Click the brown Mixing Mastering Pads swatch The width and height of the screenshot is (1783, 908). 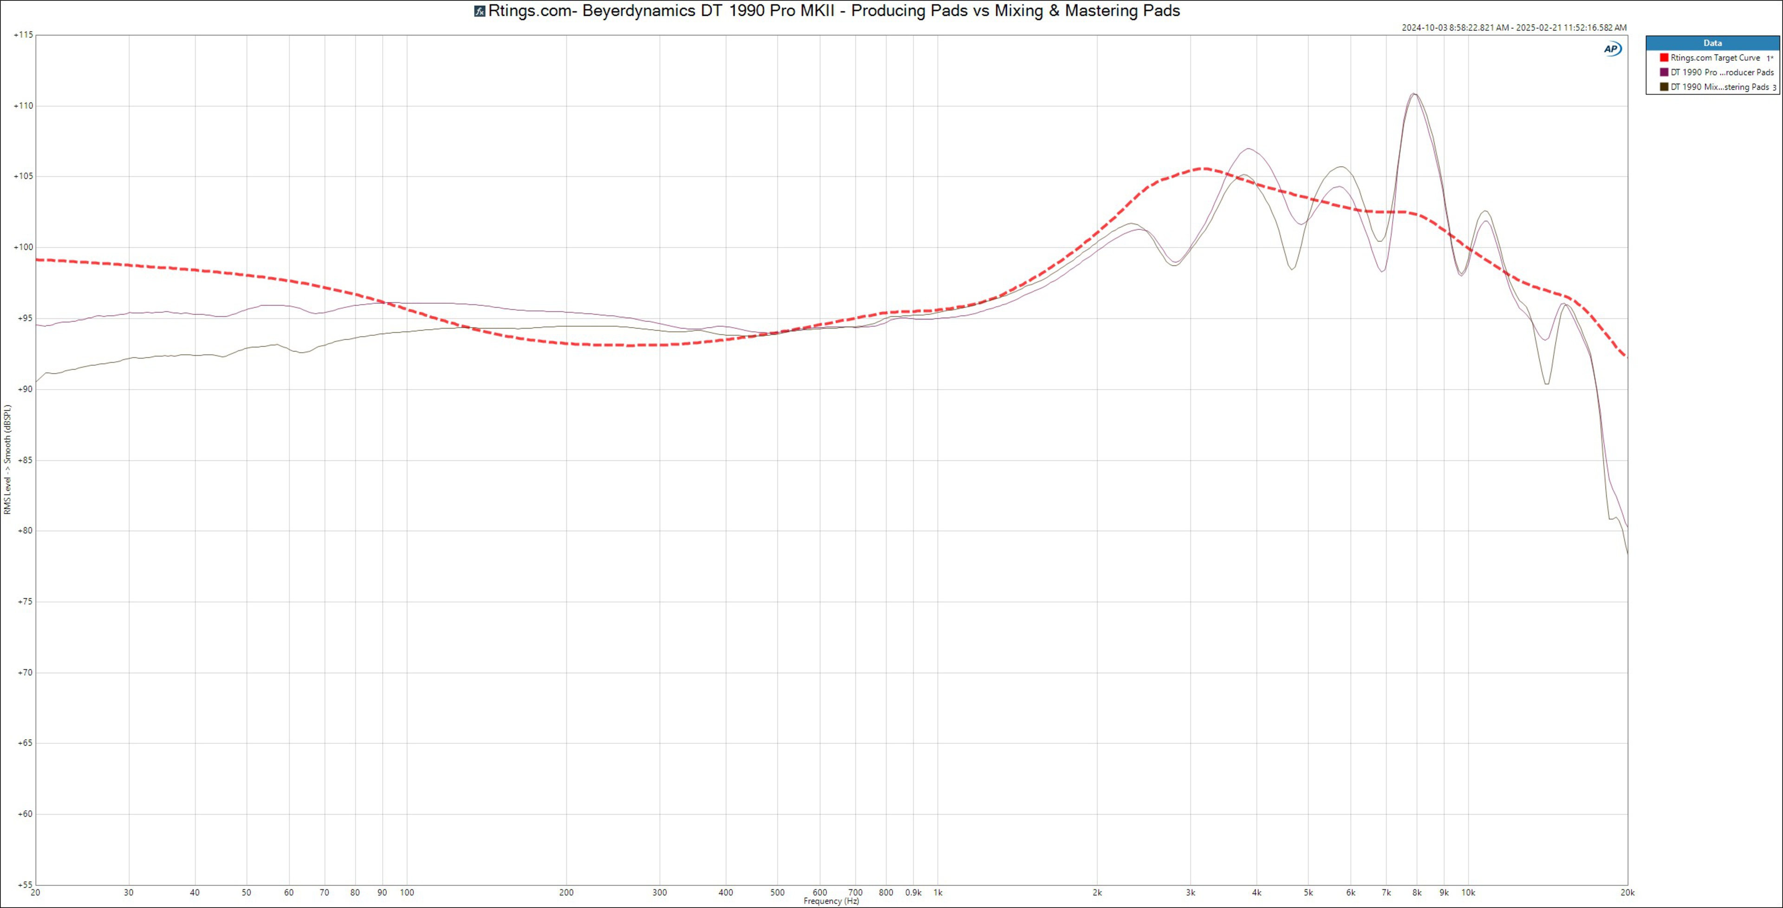point(1664,87)
